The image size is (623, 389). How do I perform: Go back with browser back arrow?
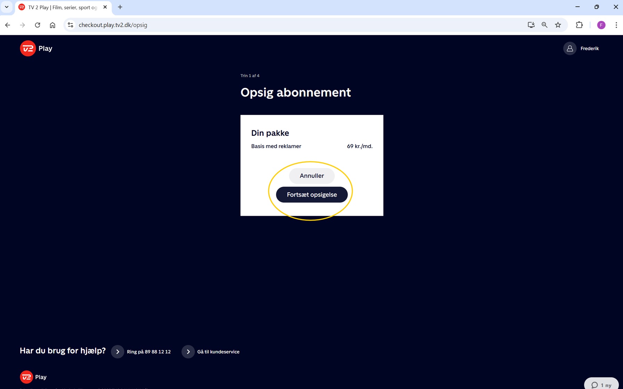click(8, 25)
